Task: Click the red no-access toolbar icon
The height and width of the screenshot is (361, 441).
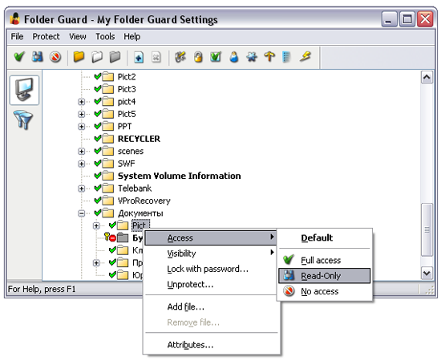Action: coord(55,57)
